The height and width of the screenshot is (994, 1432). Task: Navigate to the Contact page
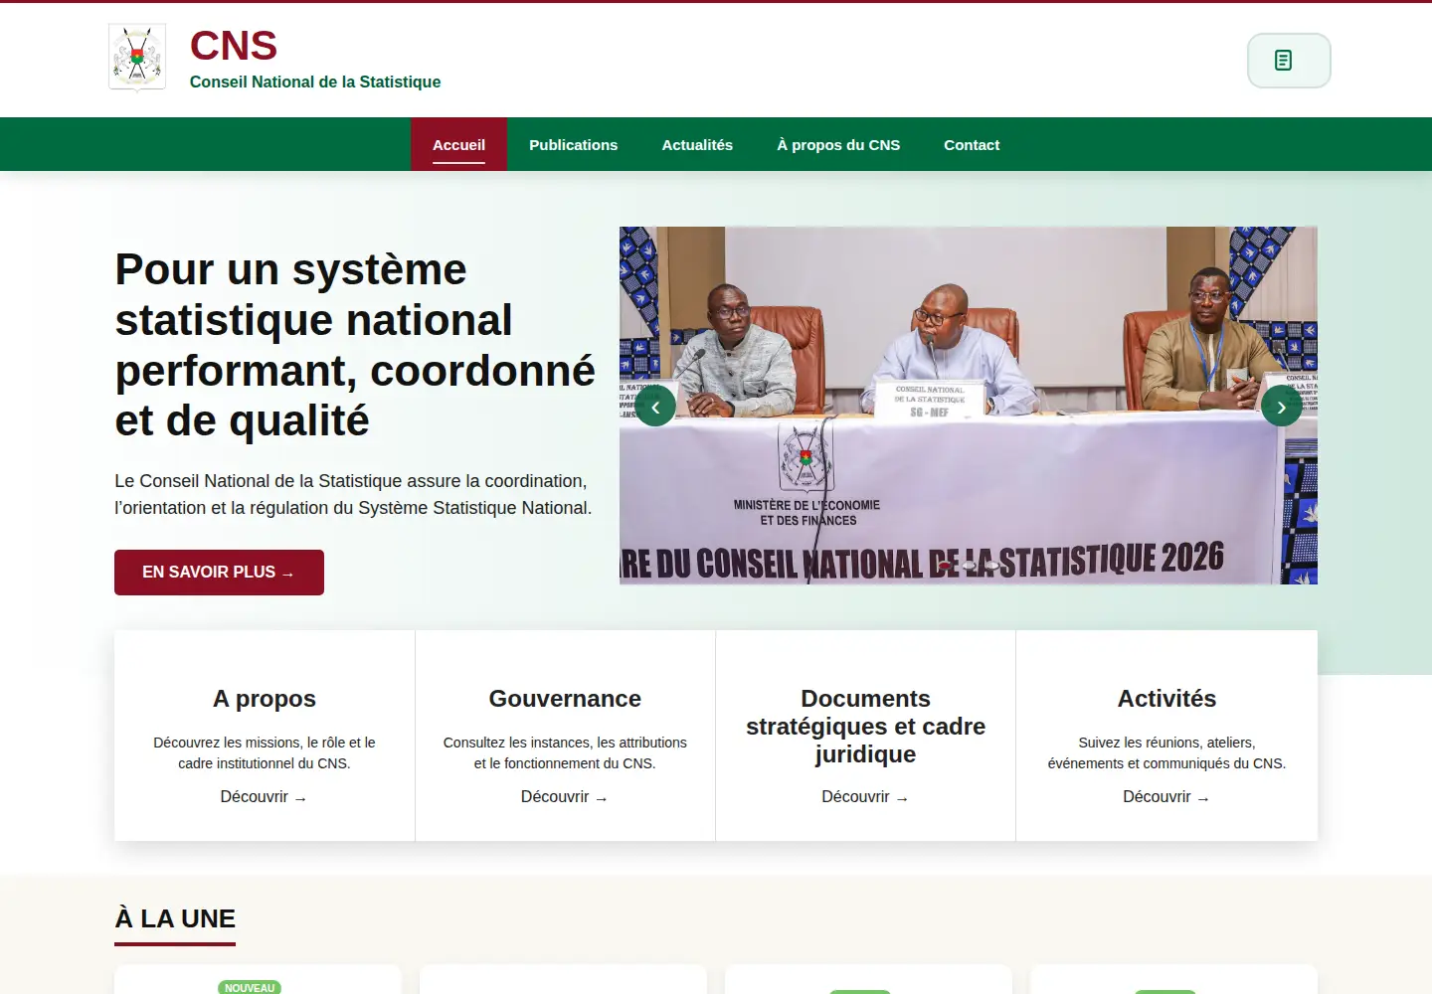(972, 144)
